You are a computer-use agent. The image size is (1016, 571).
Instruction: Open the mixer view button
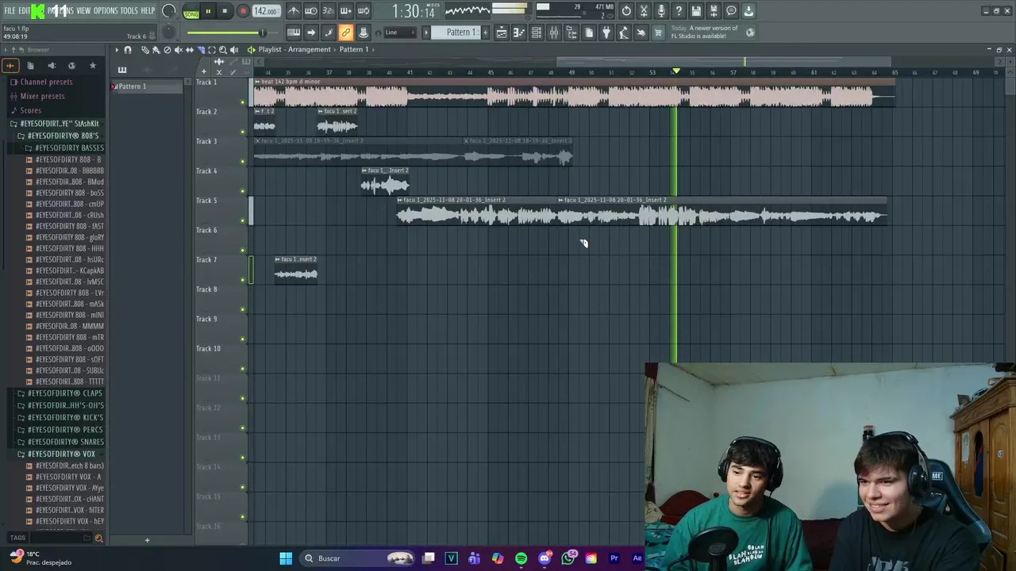(x=554, y=33)
